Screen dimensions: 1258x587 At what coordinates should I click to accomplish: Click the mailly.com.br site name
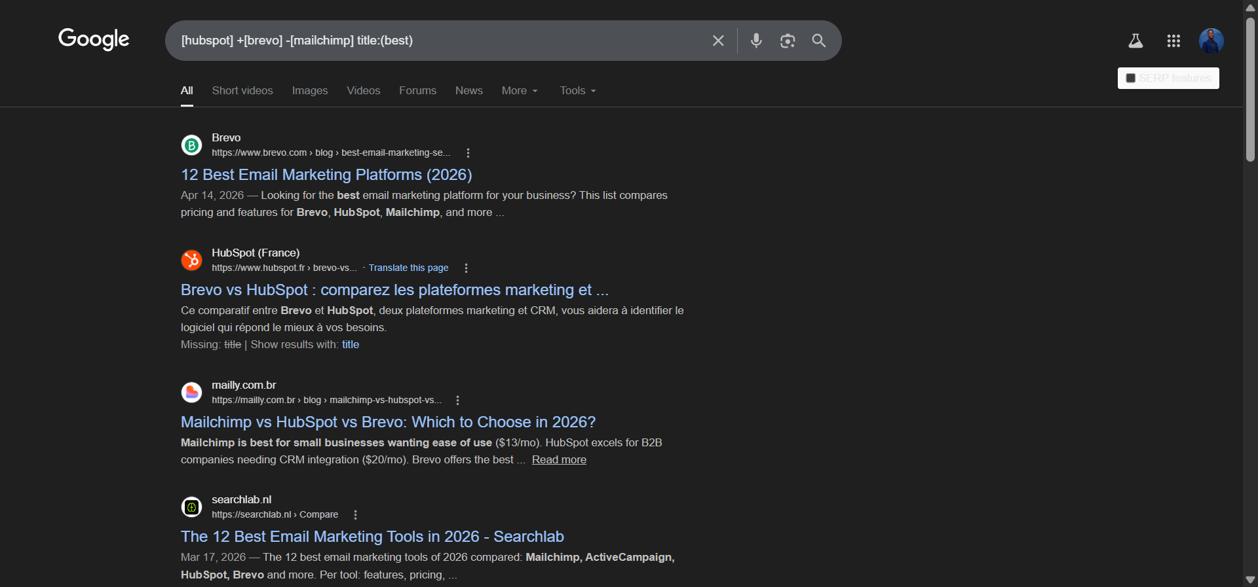coord(244,385)
